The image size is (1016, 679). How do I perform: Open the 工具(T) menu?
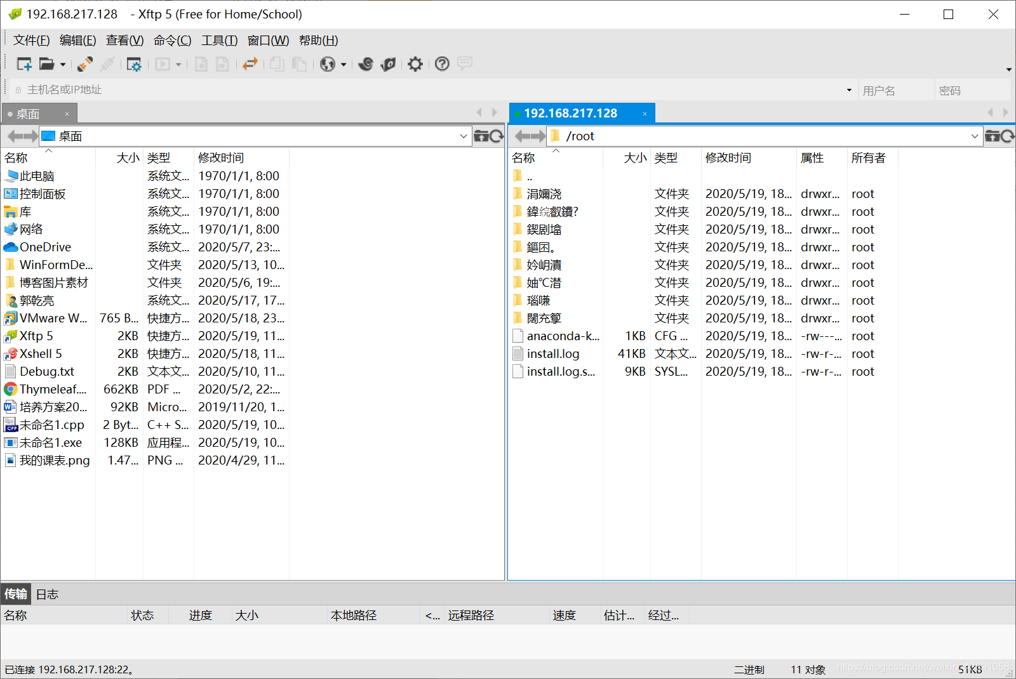220,41
